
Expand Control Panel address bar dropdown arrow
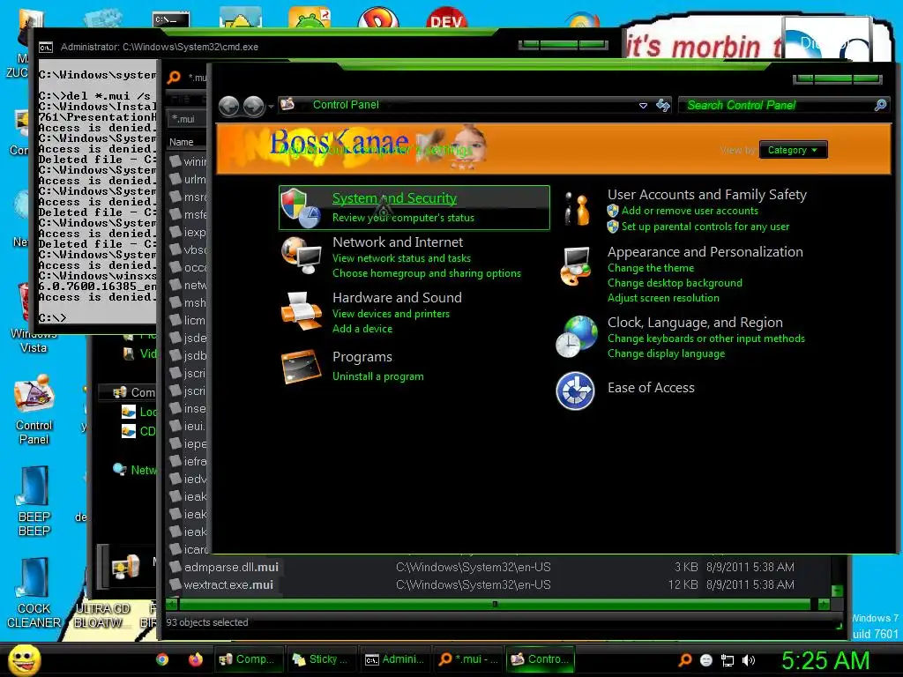pyautogui.click(x=643, y=106)
